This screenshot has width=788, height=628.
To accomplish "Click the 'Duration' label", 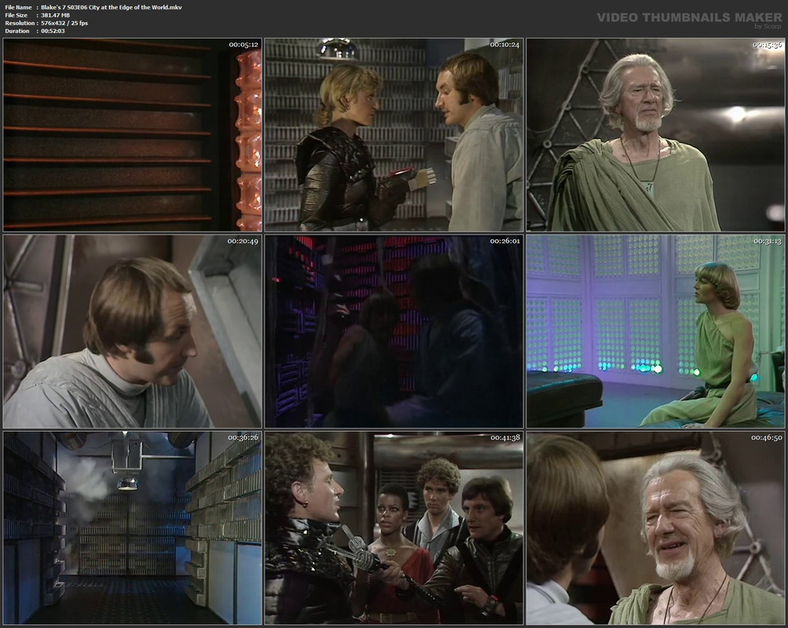I will (17, 31).
